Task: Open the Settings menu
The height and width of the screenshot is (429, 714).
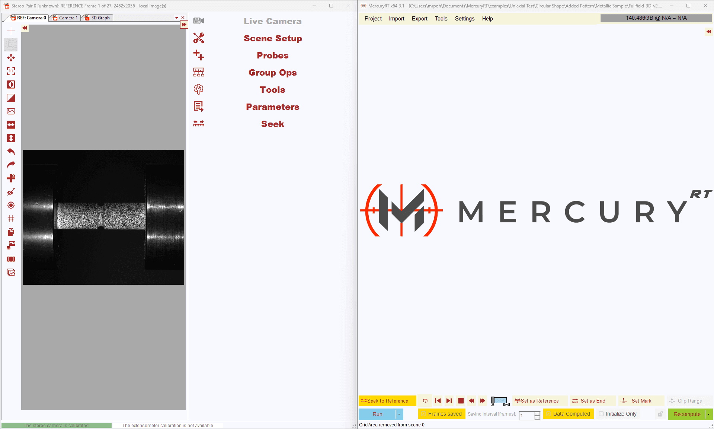Action: [465, 19]
